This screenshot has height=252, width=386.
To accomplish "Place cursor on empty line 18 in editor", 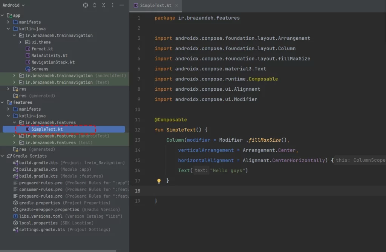I will [x=226, y=191].
